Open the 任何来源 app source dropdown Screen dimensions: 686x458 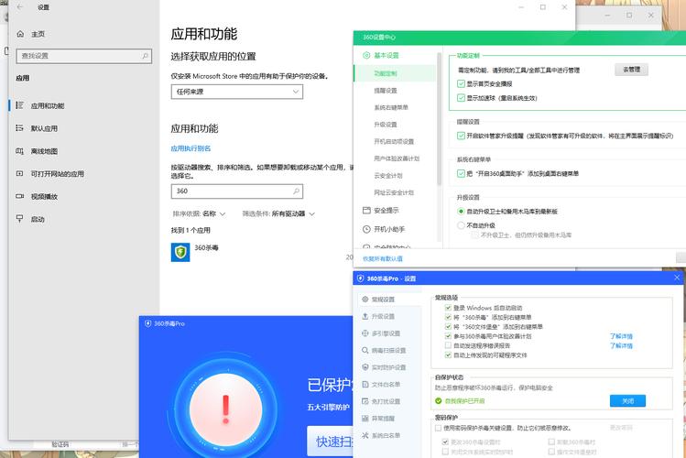(x=236, y=92)
